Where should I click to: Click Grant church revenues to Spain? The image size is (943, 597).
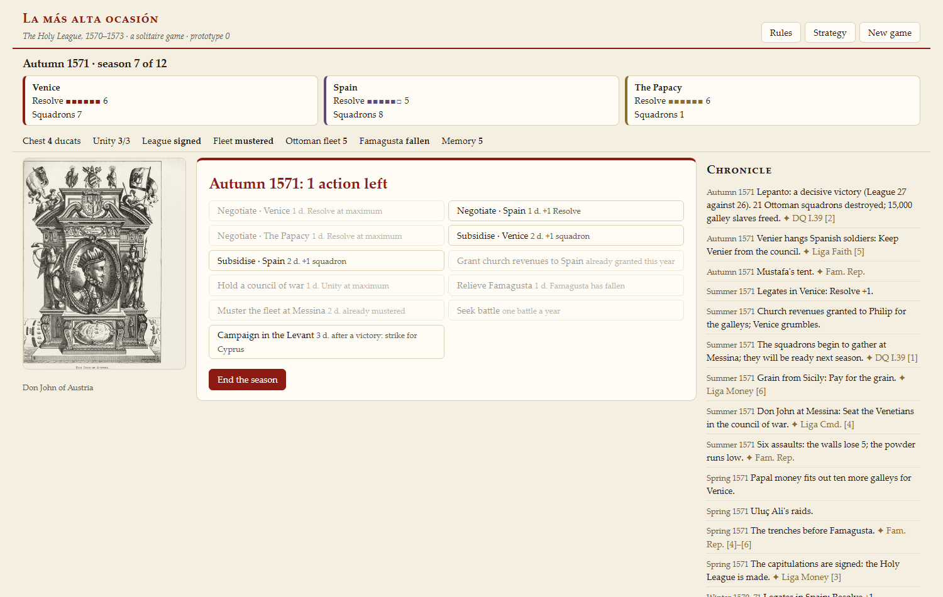pos(566,261)
